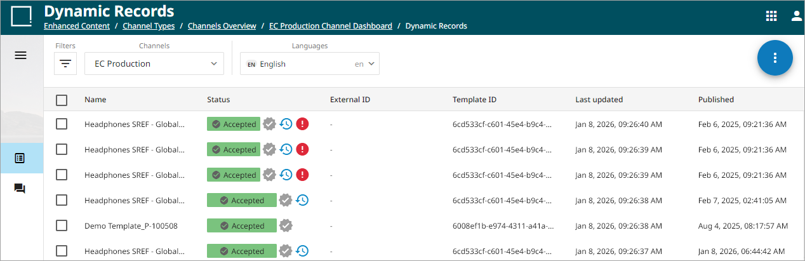This screenshot has width=805, height=261.
Task: Open the user account profile icon
Action: (796, 17)
